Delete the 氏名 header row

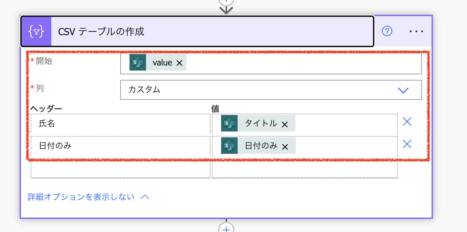pos(407,122)
